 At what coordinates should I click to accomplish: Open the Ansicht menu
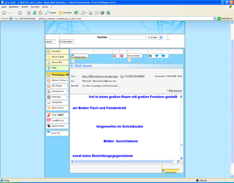tap(25, 7)
